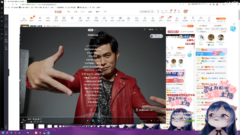
Task: Close the notification bubble over the player
Action: pos(162,36)
